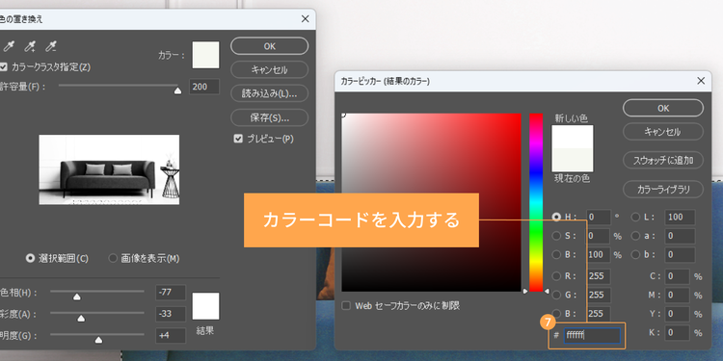Click the Lab a value field
The height and width of the screenshot is (361, 723).
click(680, 236)
